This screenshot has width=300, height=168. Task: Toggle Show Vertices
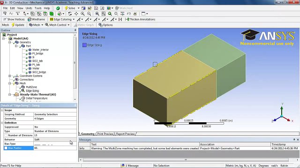pos(14,19)
